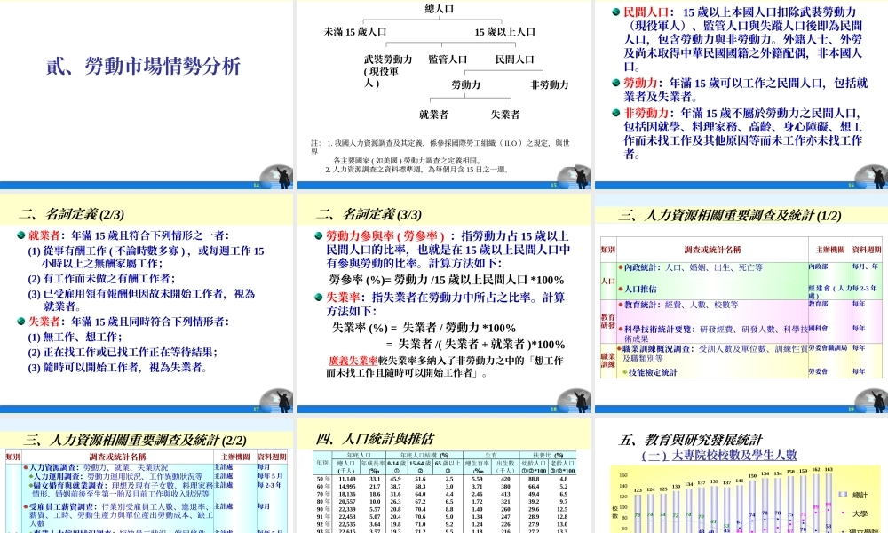Click the bullet beside 內政統計 in table
This screenshot has width=888, height=533.
[620, 267]
